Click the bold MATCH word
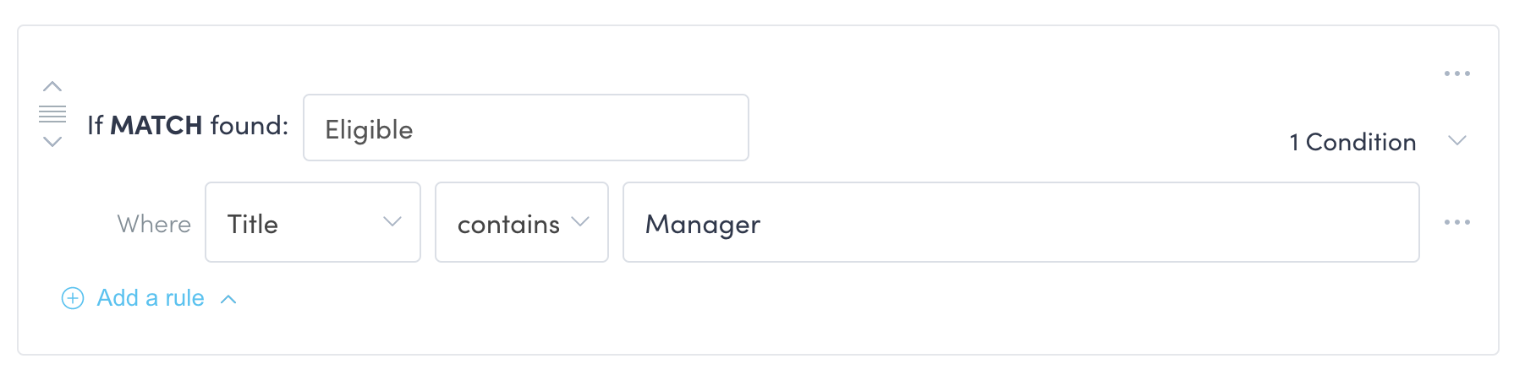The width and height of the screenshot is (1514, 375). click(x=156, y=126)
